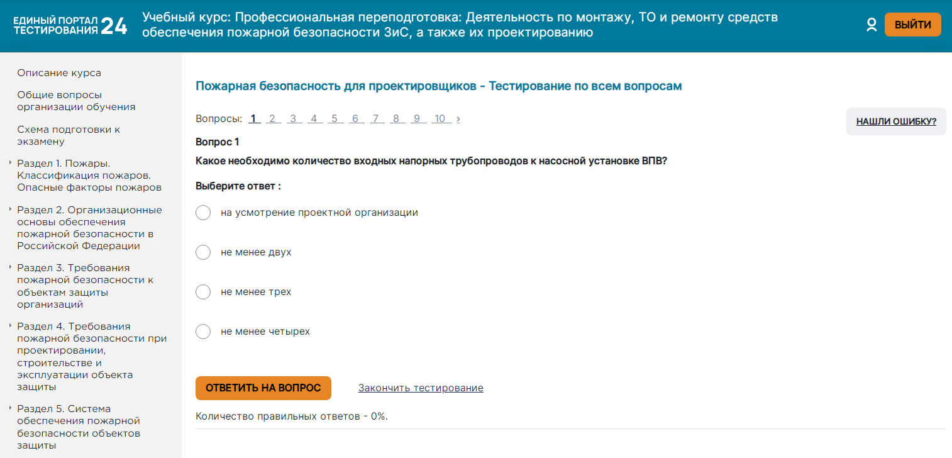The image size is (952, 458).
Task: Click the 'Выйти' logout button
Action: coord(912,25)
